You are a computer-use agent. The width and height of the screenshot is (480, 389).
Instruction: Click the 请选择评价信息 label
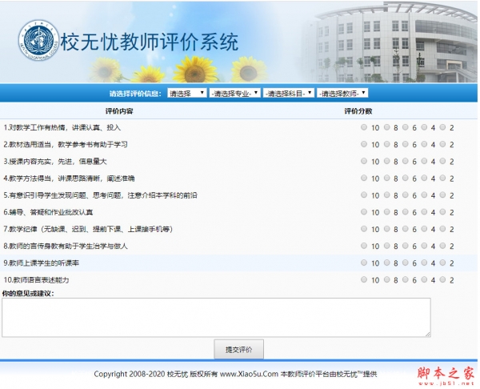(135, 94)
